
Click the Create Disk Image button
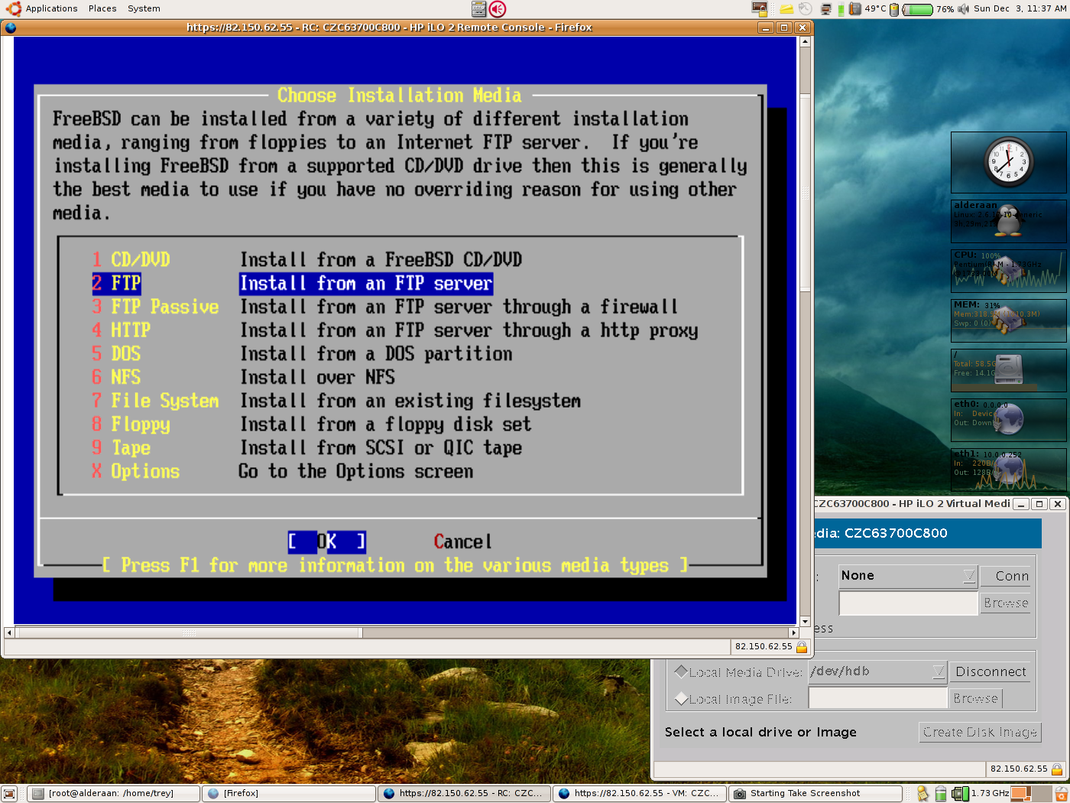tap(980, 732)
